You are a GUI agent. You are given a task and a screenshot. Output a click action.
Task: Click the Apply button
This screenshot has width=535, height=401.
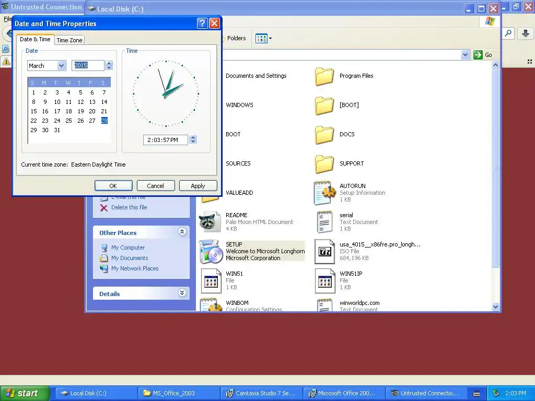point(198,186)
